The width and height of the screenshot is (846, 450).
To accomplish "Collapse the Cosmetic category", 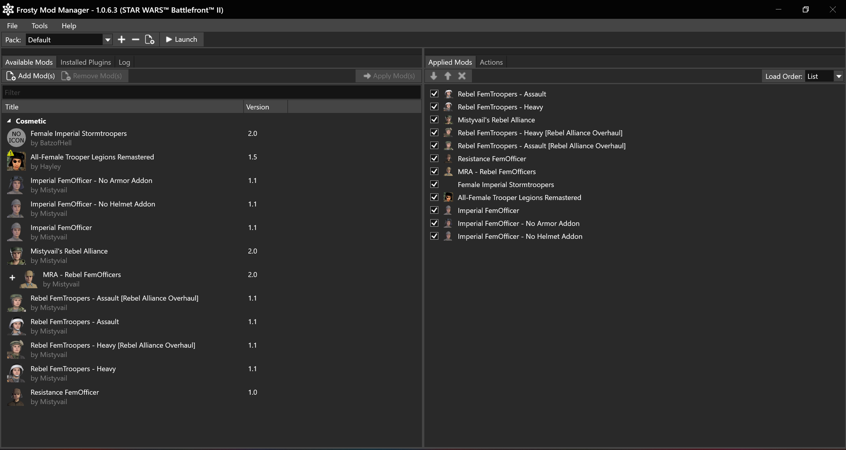I will pos(9,121).
